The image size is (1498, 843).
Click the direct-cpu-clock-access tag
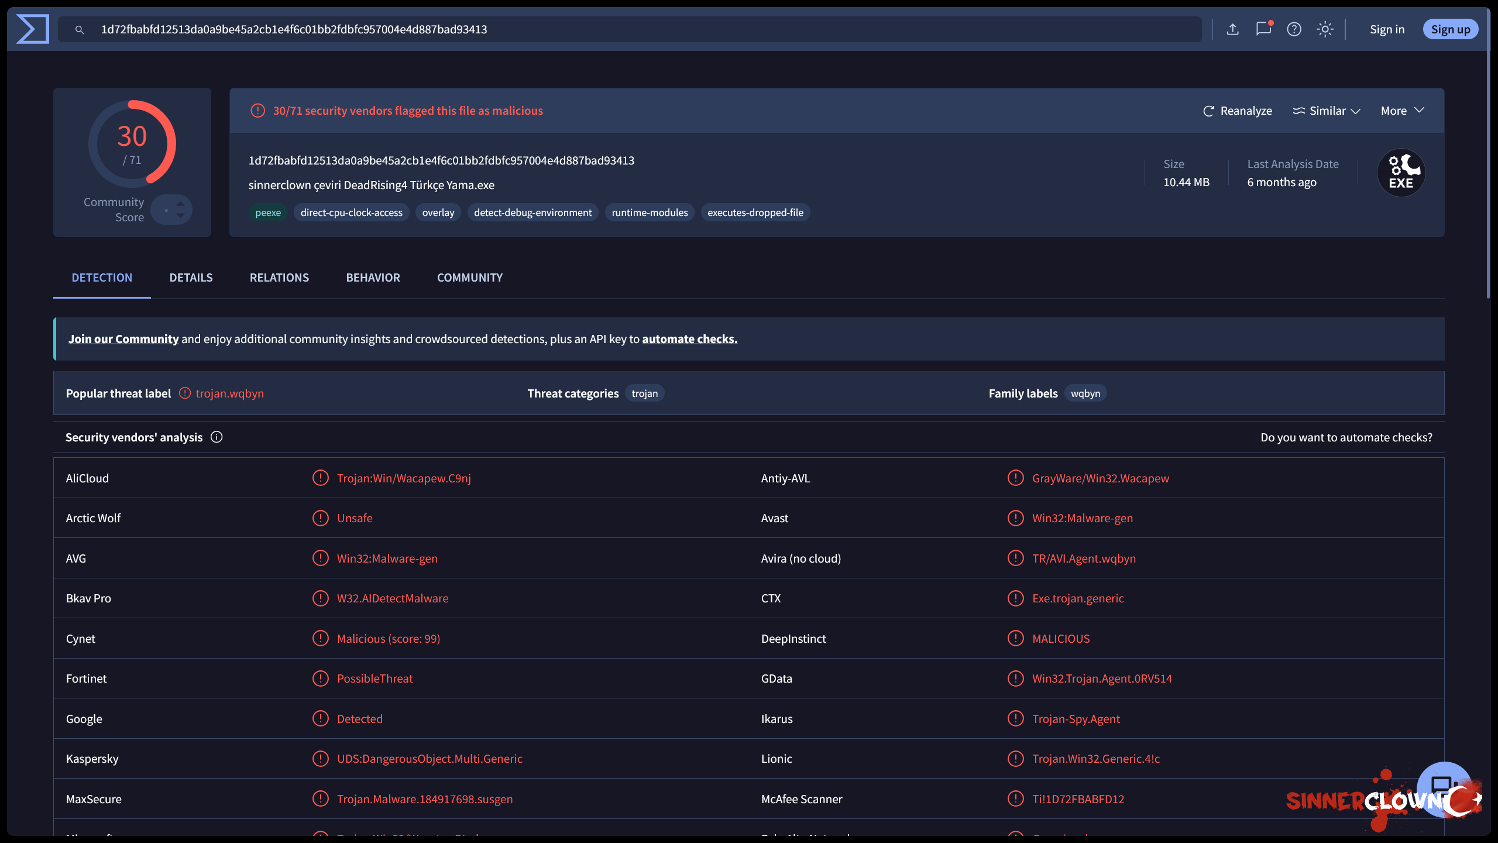coord(352,213)
